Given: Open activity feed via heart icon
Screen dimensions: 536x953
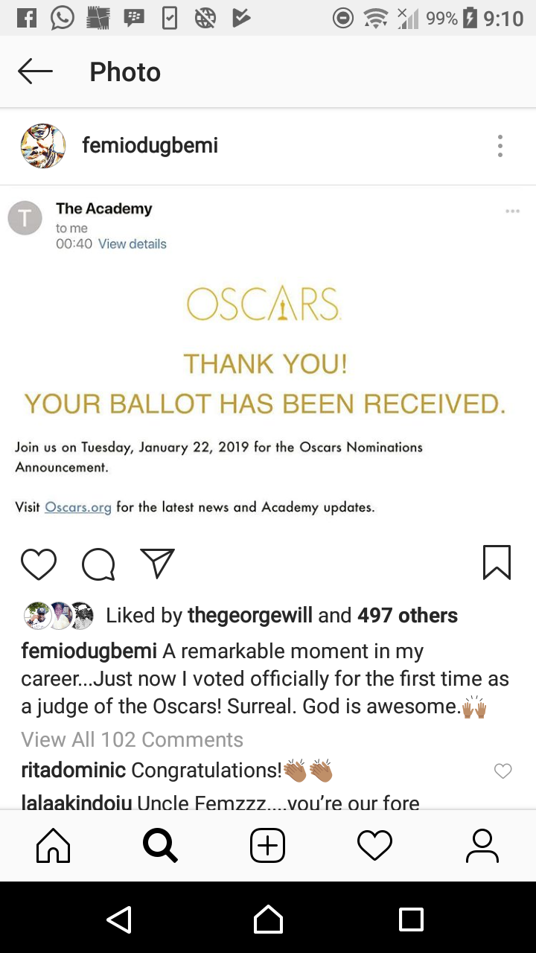Looking at the screenshot, I should click(x=374, y=845).
